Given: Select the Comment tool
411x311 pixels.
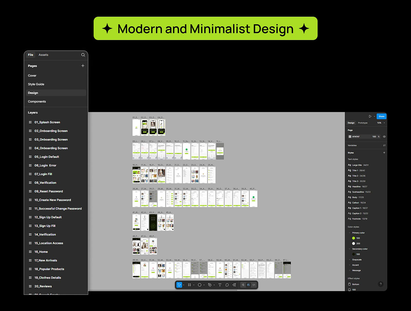Looking at the screenshot, I should point(227,285).
